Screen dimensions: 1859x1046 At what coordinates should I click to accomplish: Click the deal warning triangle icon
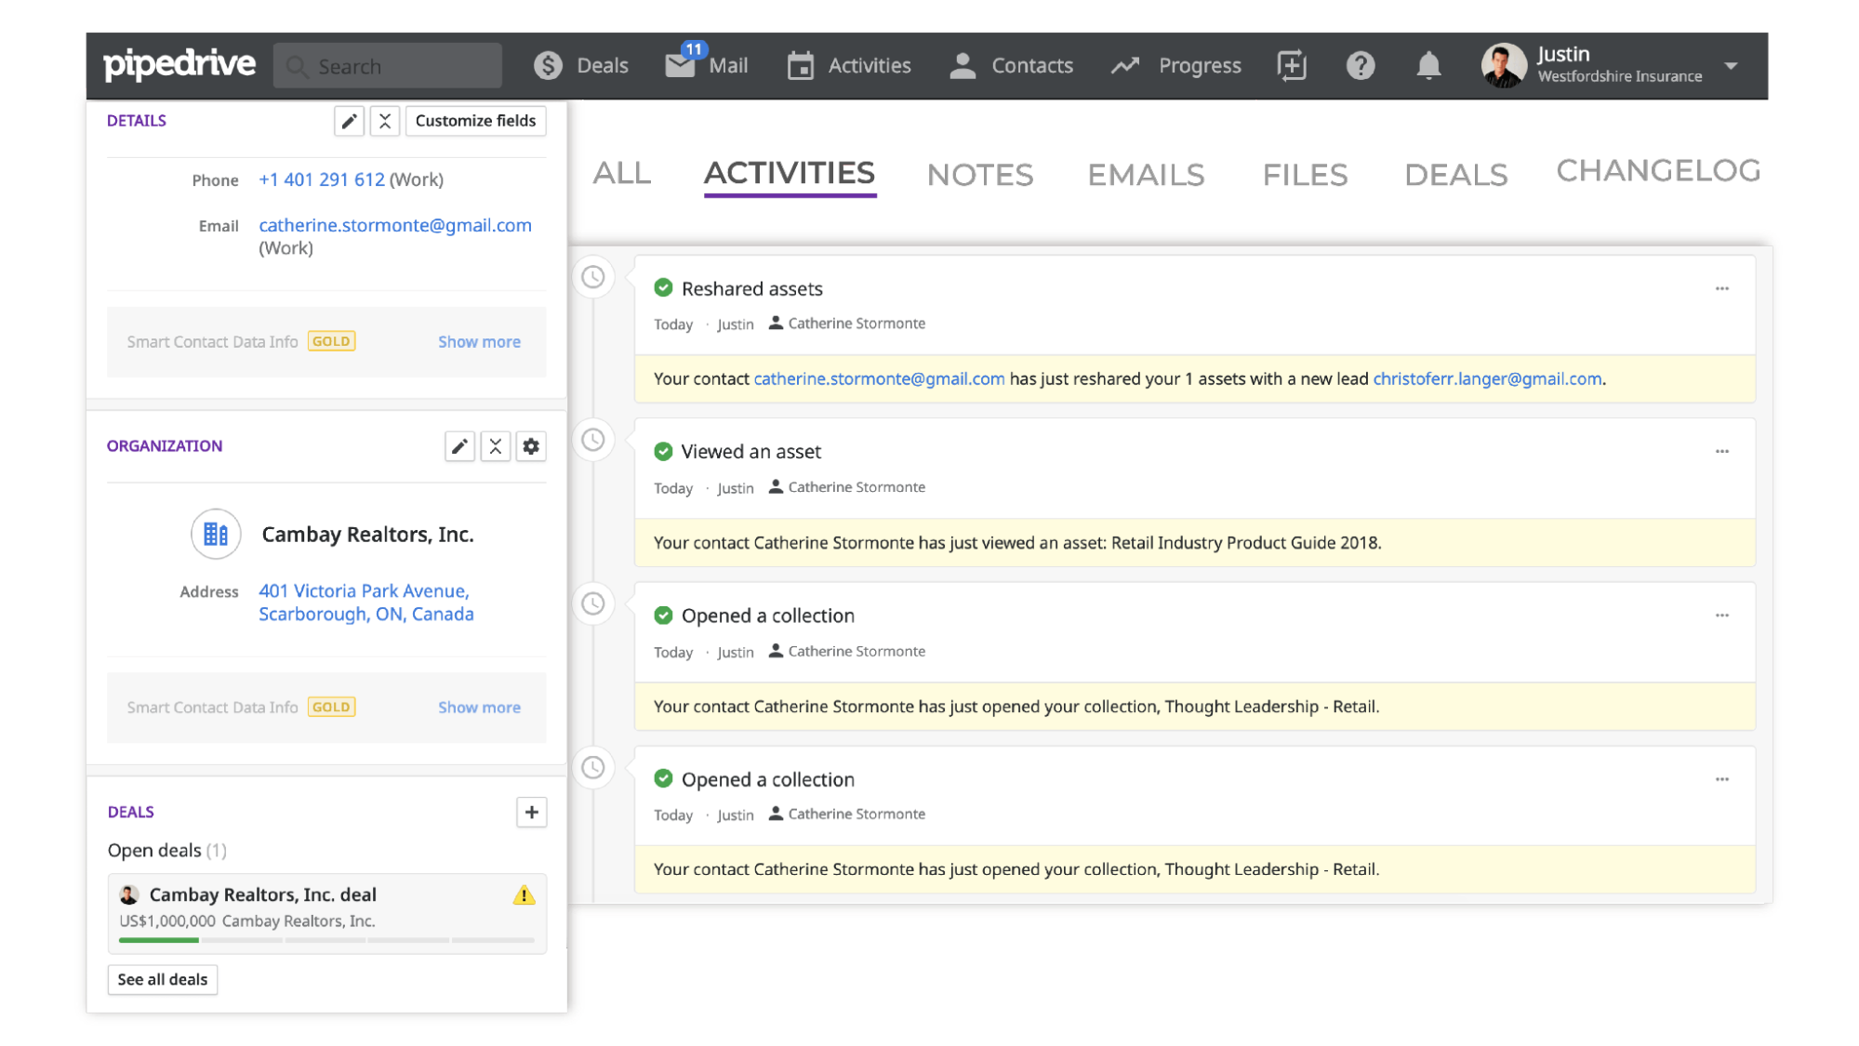(524, 895)
